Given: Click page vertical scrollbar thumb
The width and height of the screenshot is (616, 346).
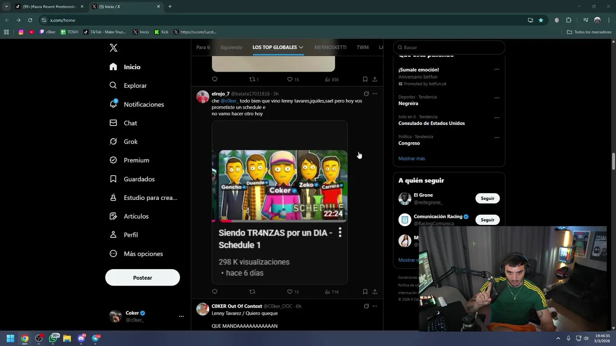Looking at the screenshot, I should pyautogui.click(x=614, y=161).
